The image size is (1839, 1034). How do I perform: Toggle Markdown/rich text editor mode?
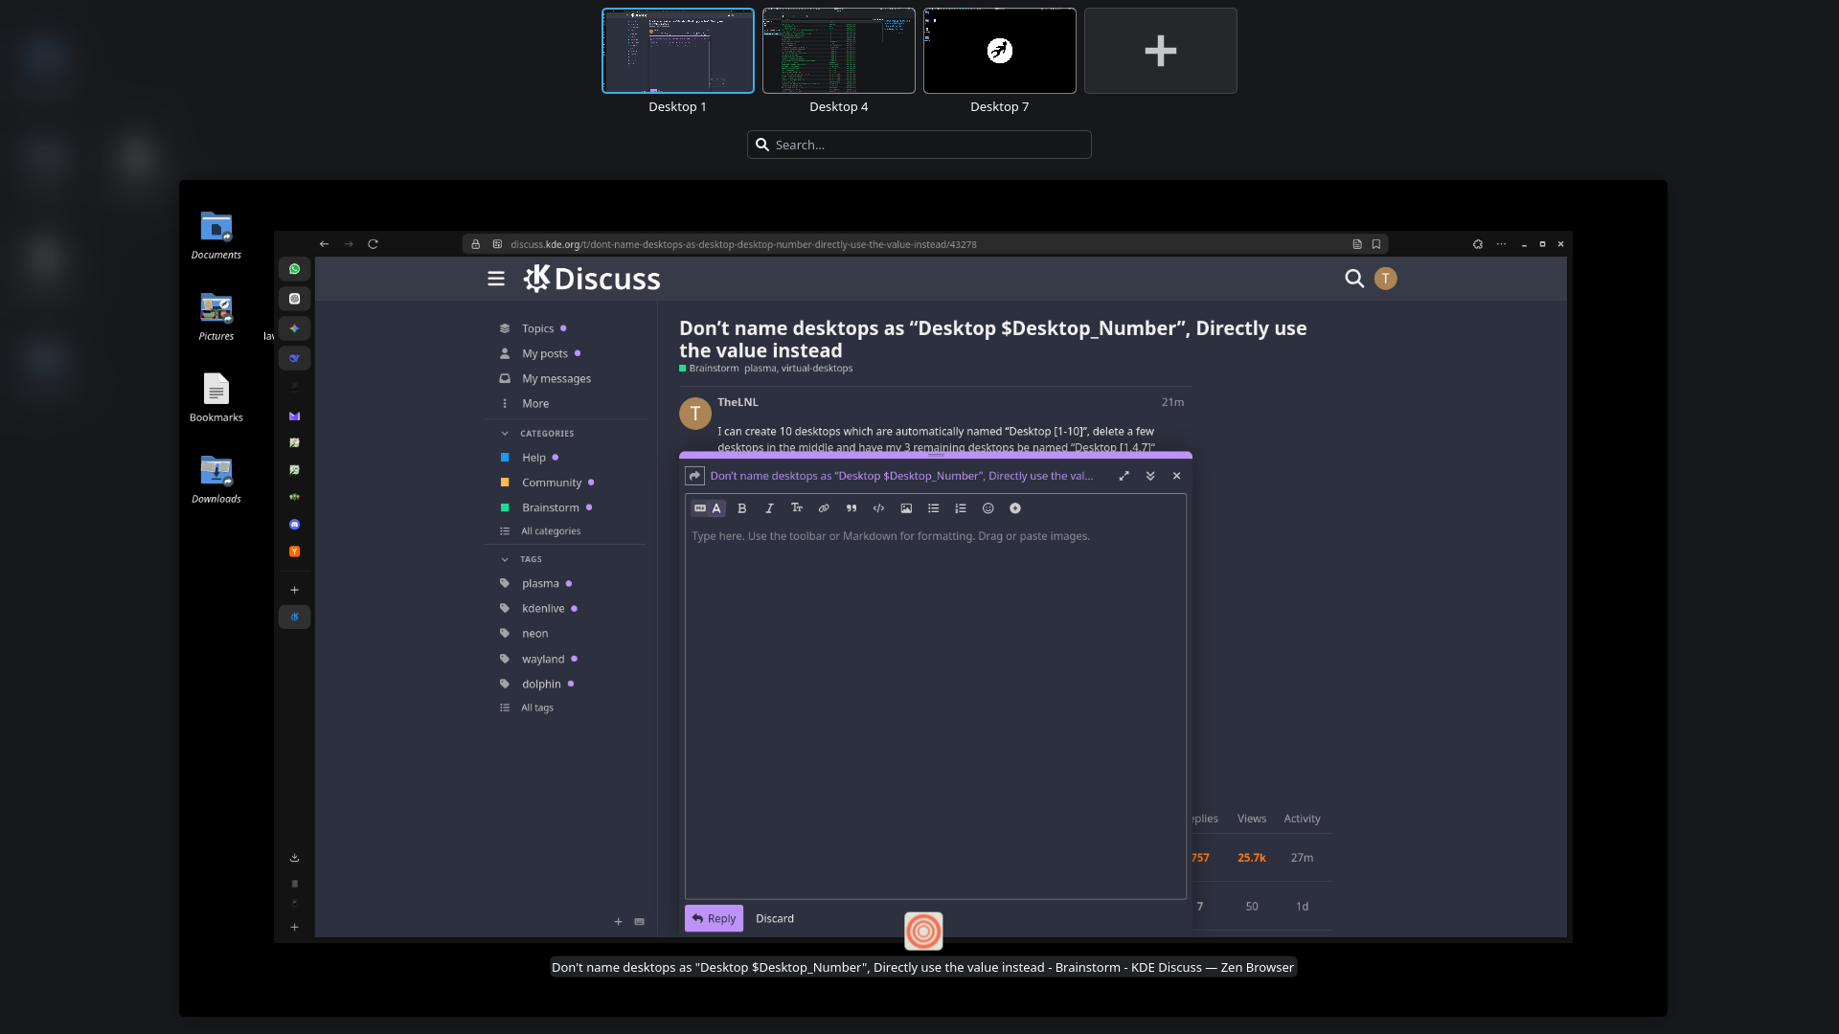pyautogui.click(x=709, y=508)
